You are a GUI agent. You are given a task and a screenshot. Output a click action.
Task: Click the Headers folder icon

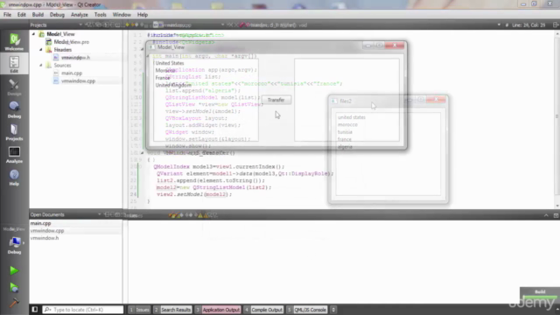[x=49, y=50]
